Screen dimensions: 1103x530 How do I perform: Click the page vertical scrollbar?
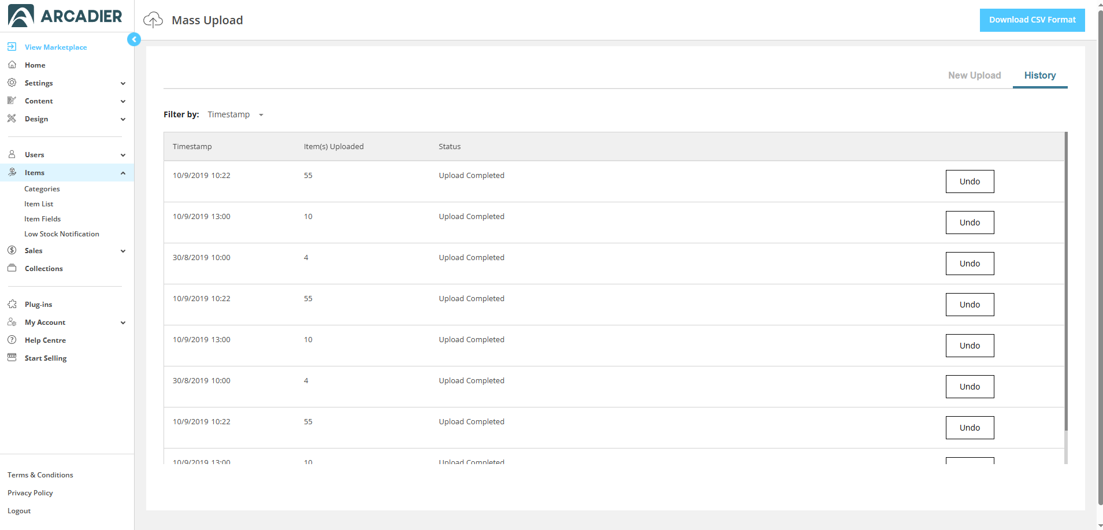(x=1100, y=257)
